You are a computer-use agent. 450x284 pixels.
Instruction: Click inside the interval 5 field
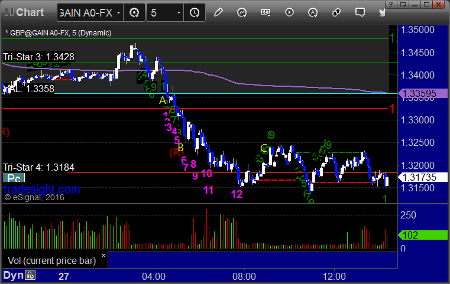tap(161, 13)
